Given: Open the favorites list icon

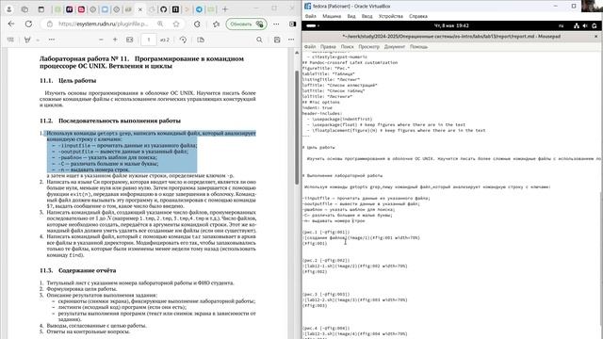Looking at the screenshot, I should coord(216,24).
